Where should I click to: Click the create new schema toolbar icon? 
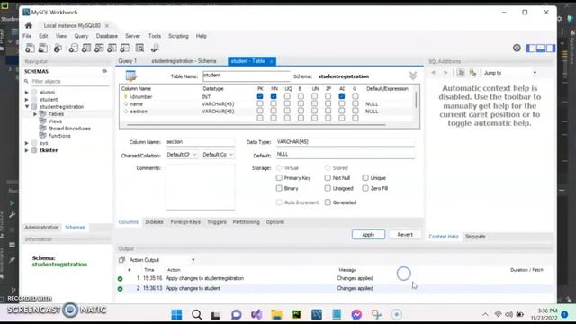pos(74,48)
